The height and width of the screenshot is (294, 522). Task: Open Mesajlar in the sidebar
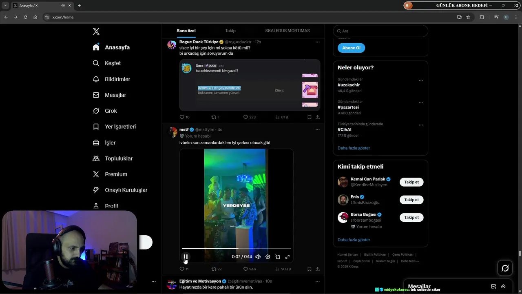tap(109, 95)
